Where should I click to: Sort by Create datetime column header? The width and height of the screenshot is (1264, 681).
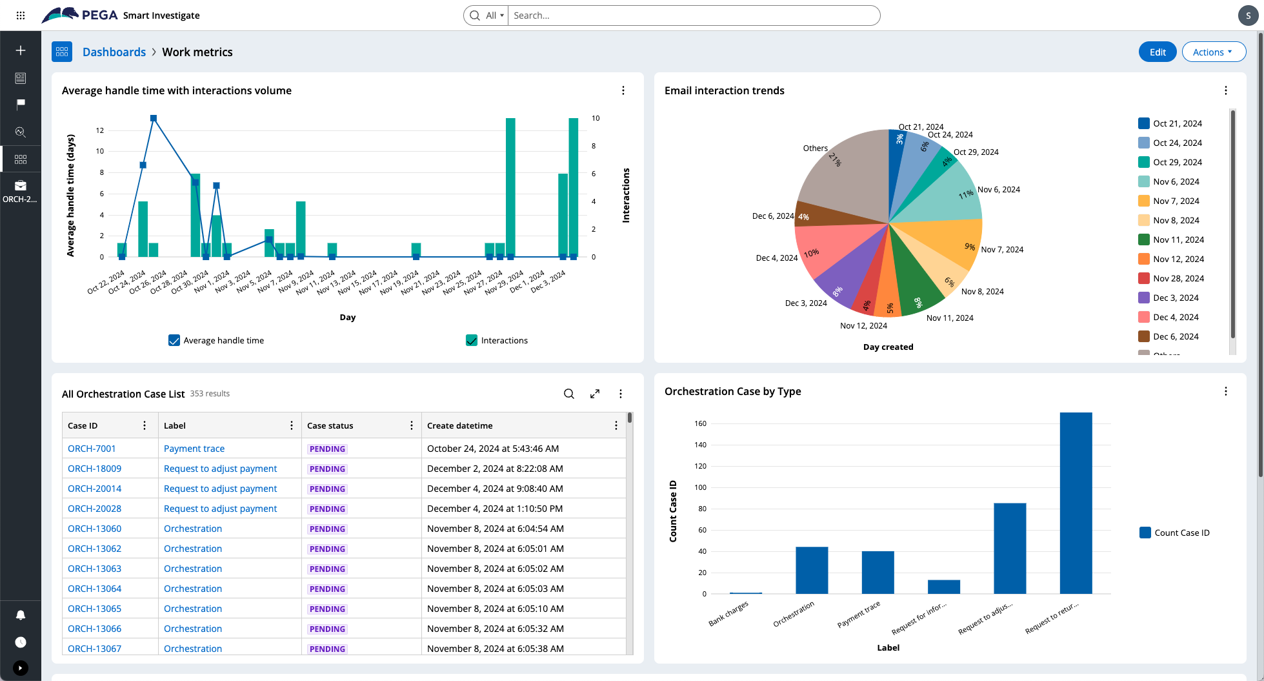click(x=460, y=425)
